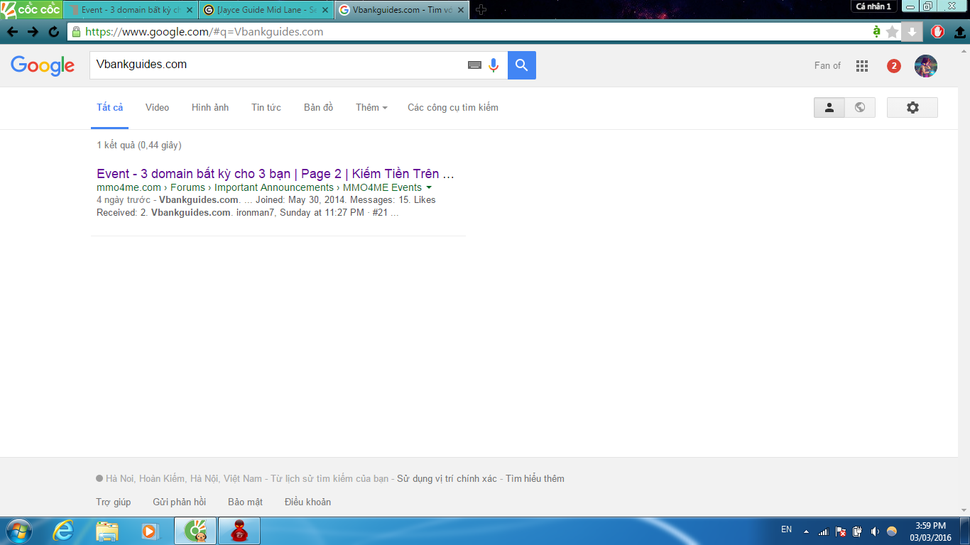Start voice search with the microphone icon
The height and width of the screenshot is (545, 970).
(494, 65)
